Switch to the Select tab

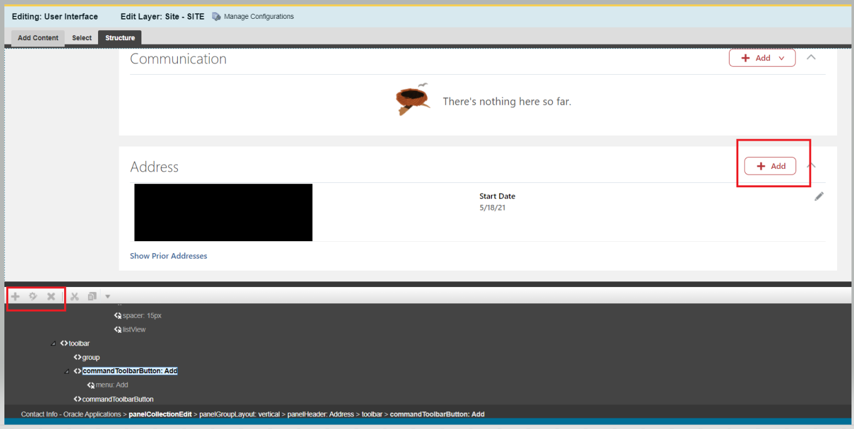point(81,38)
